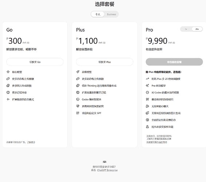
Task: Click the 除 Plus 中的所有功能外 heading text
Action: 163,72
